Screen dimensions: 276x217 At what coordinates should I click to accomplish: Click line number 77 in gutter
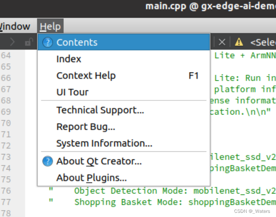[x=6, y=202]
